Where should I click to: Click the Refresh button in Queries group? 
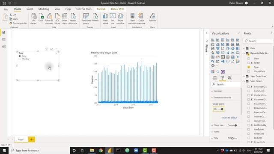pyautogui.click(x=95, y=18)
